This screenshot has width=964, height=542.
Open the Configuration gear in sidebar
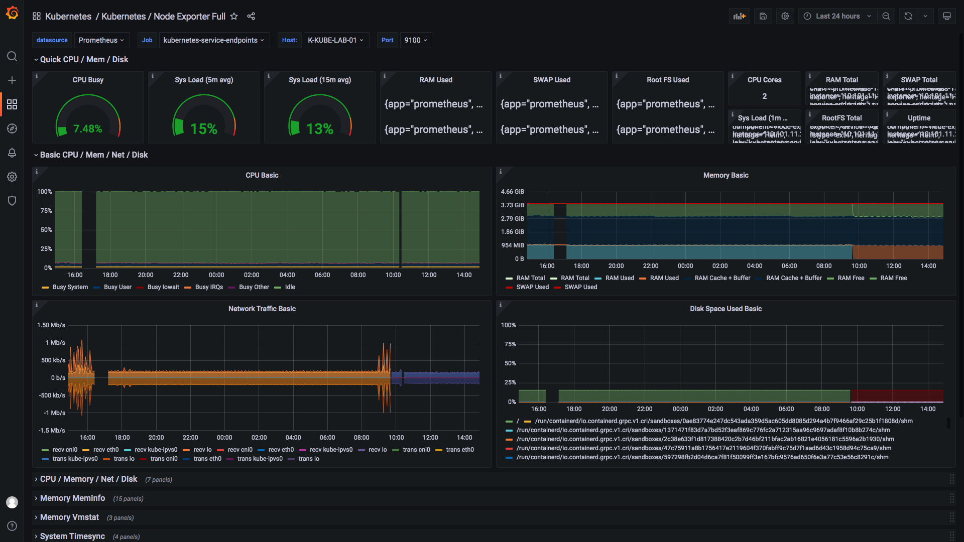click(12, 177)
